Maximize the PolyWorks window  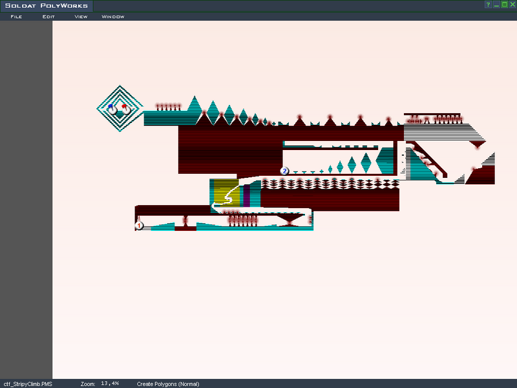504,5
